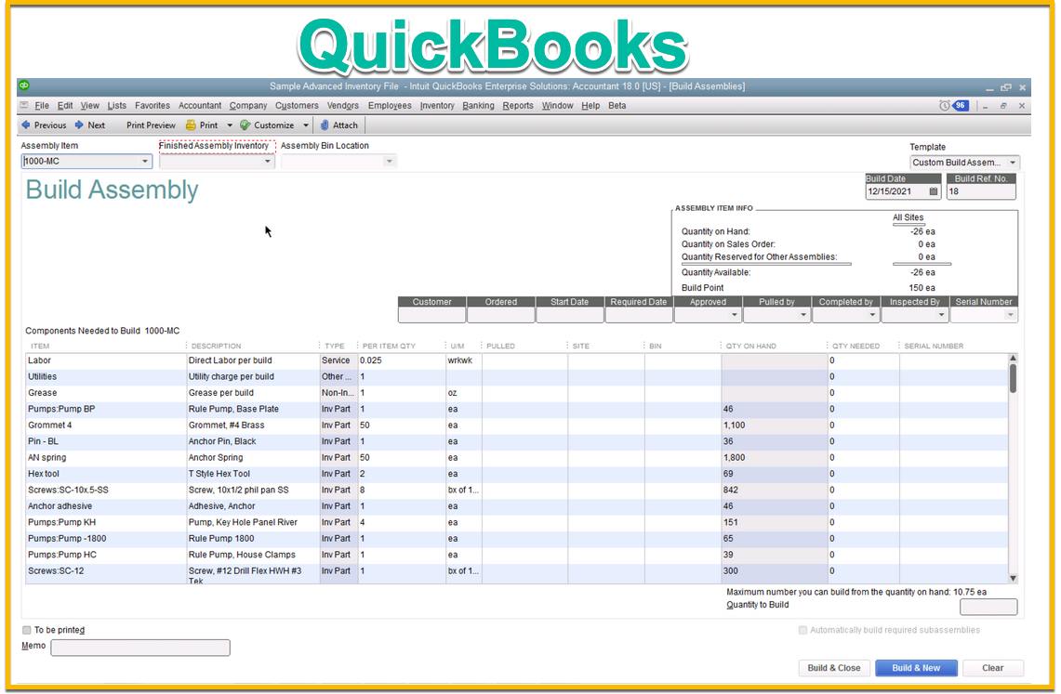Viewport: 1061px width, 694px height.
Task: Open the Accountant menu
Action: coord(200,105)
